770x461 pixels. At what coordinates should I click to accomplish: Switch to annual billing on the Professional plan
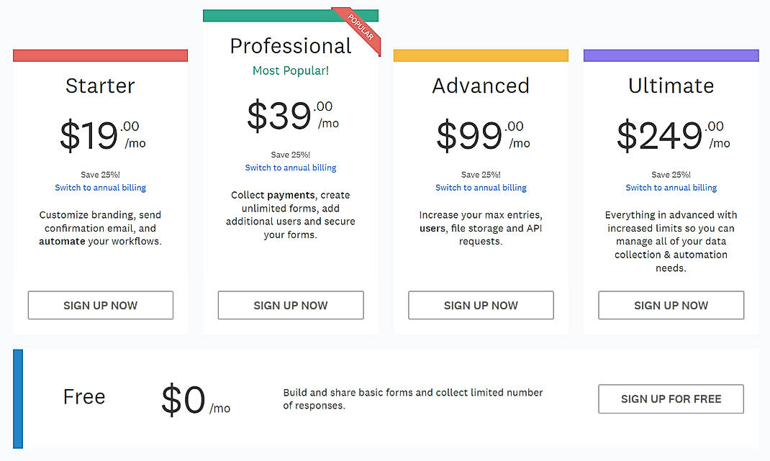[x=290, y=168]
